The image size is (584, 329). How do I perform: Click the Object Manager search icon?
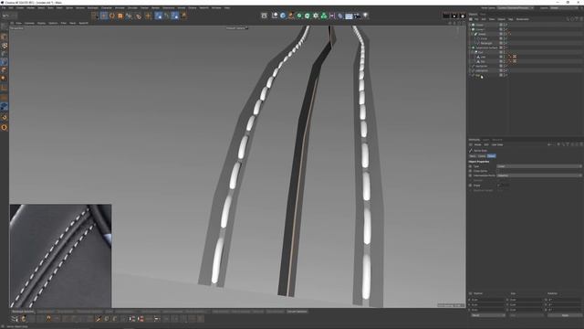point(568,19)
